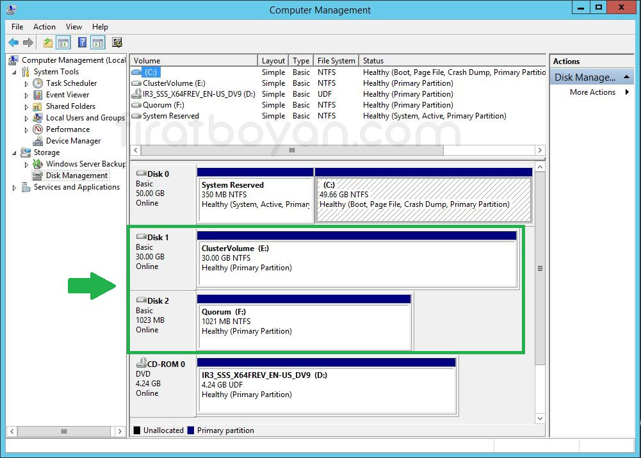Toggle the Show/Hide Console Tree icon

(x=63, y=42)
